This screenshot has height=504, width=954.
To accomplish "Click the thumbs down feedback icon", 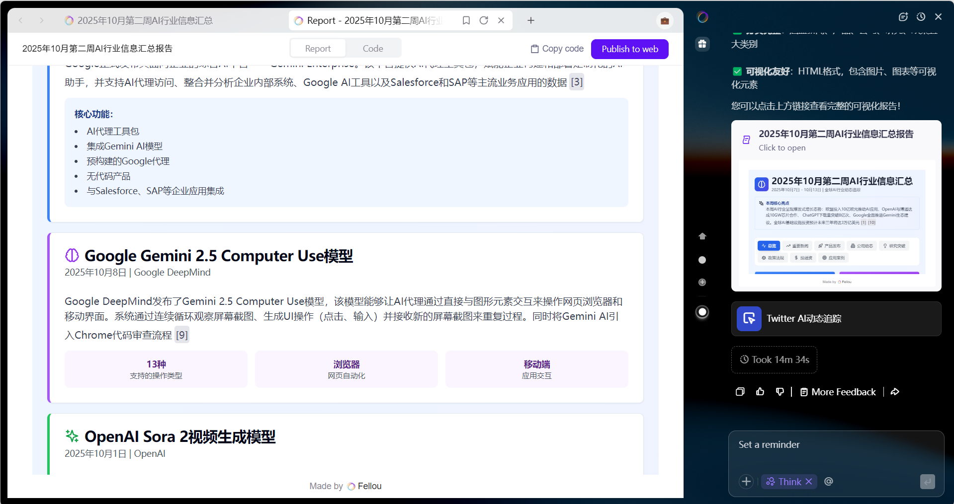I will [780, 392].
